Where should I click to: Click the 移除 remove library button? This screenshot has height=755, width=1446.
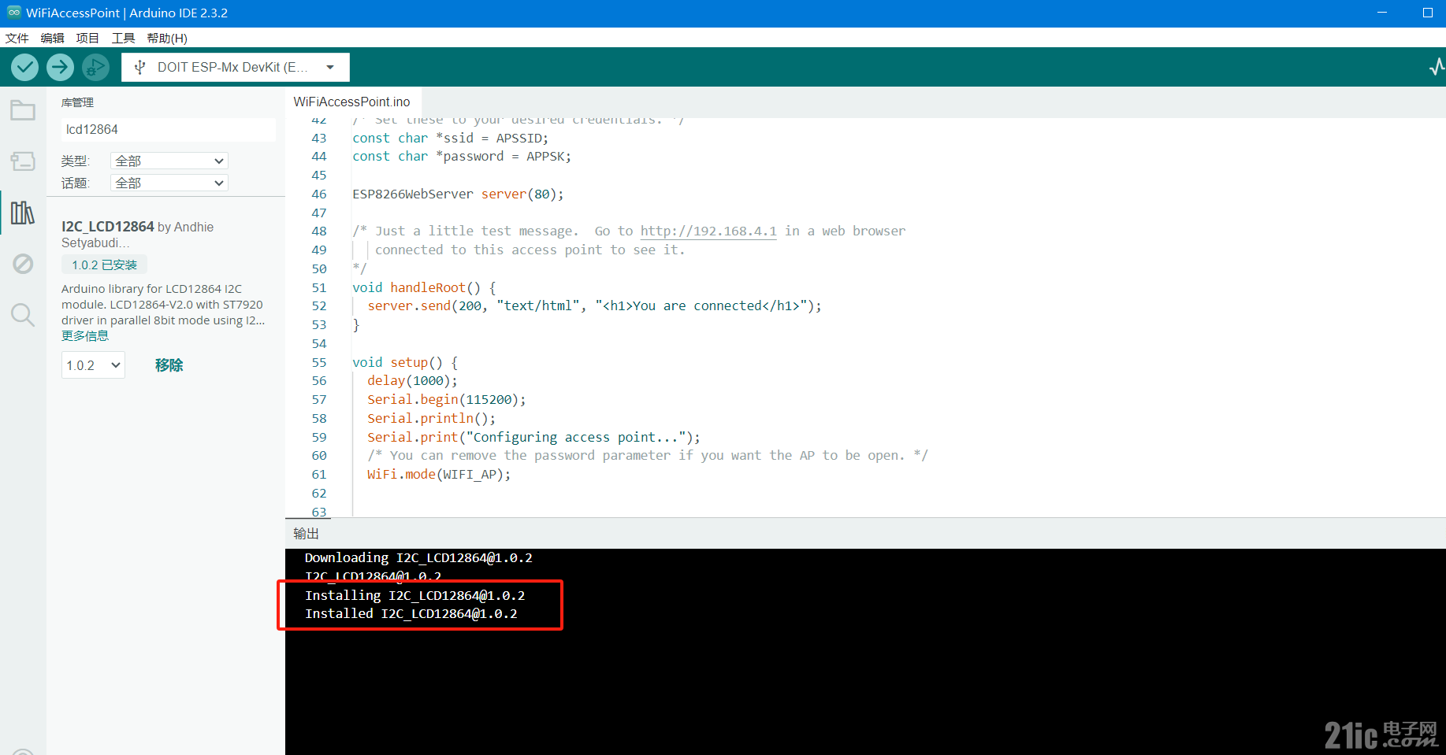[x=169, y=365]
